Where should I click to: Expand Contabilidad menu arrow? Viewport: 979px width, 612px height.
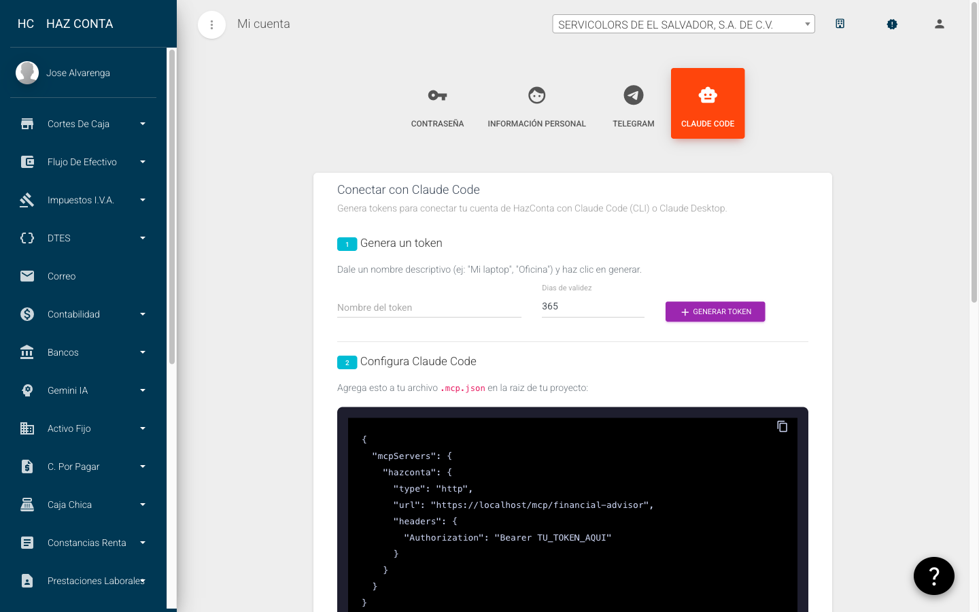143,314
